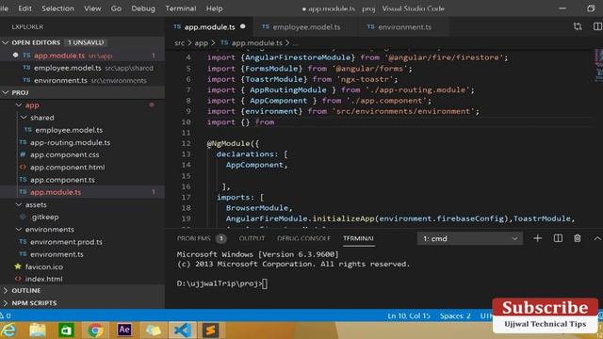Open environment.prod.ts file
This screenshot has height=339, width=603.
pos(66,242)
